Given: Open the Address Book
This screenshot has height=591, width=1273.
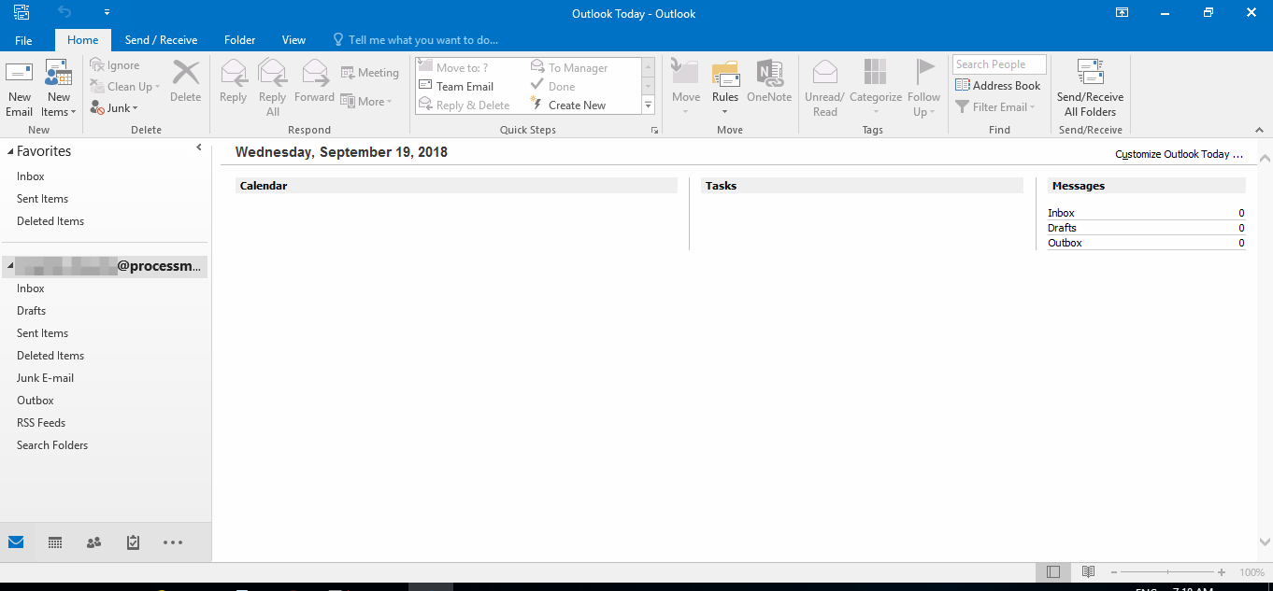Looking at the screenshot, I should 997,86.
